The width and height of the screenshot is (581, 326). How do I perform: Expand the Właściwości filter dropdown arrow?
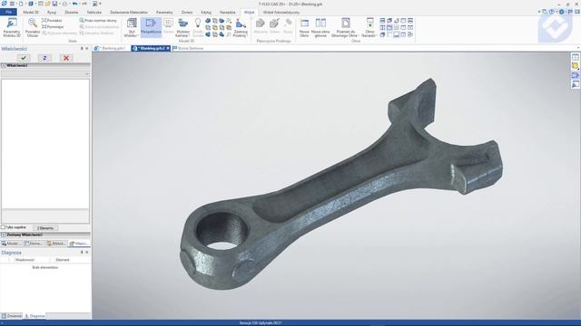click(87, 74)
